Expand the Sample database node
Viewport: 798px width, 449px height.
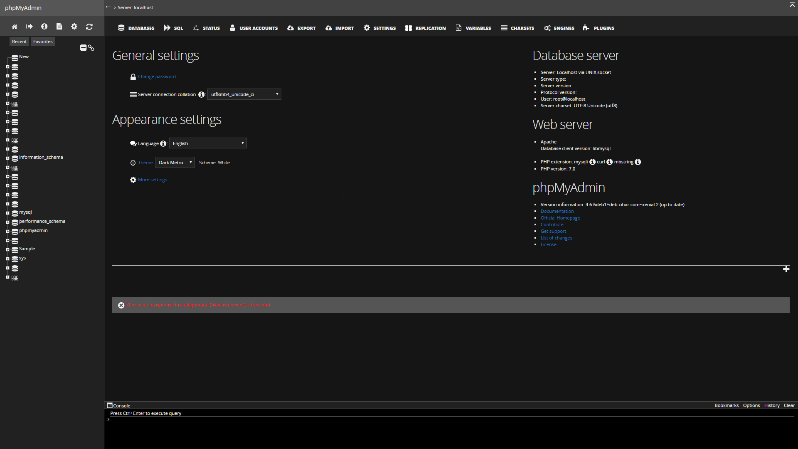pyautogui.click(x=7, y=249)
